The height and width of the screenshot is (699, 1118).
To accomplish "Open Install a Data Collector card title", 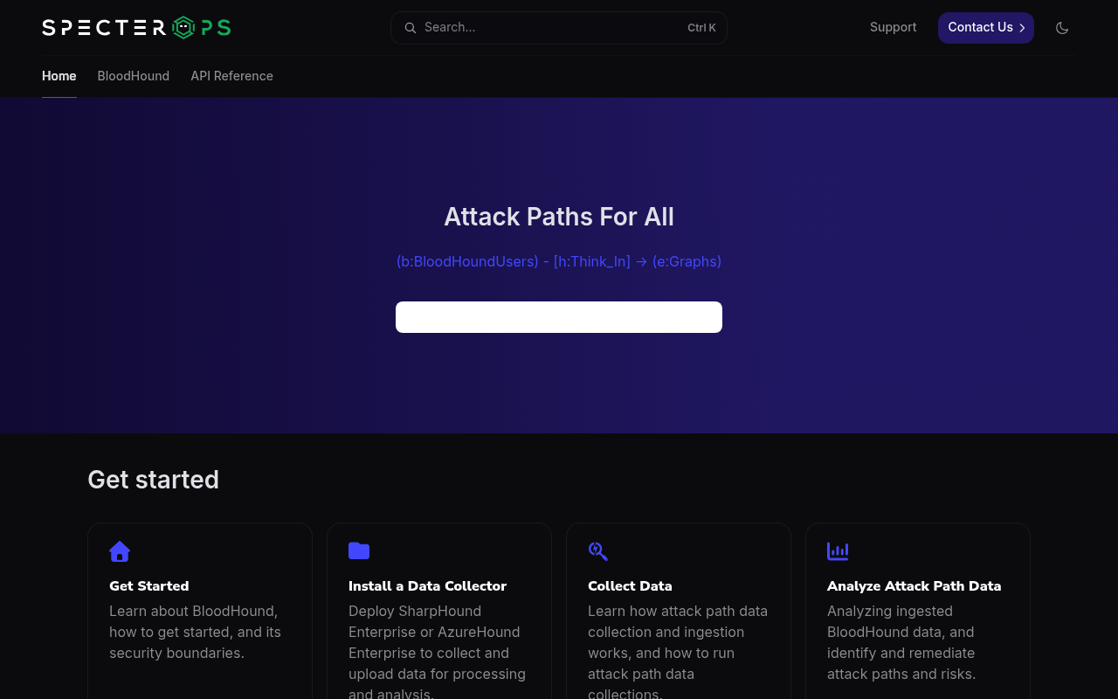I will coord(427,586).
